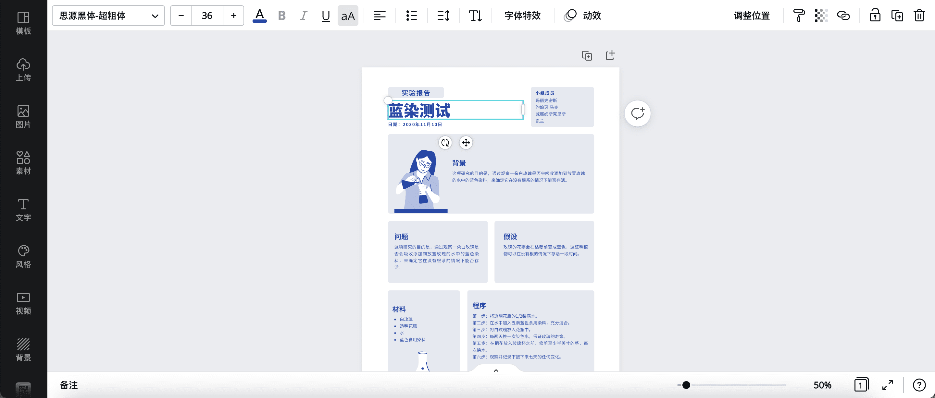Open the 素材 elements panel
Screen dimensions: 935x398
coord(23,163)
